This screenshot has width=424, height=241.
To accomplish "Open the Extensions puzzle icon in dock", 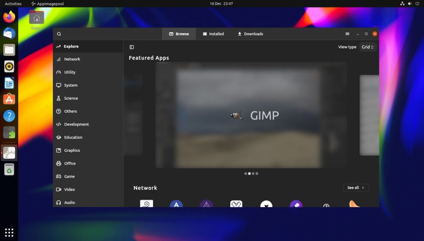I will coord(9,133).
